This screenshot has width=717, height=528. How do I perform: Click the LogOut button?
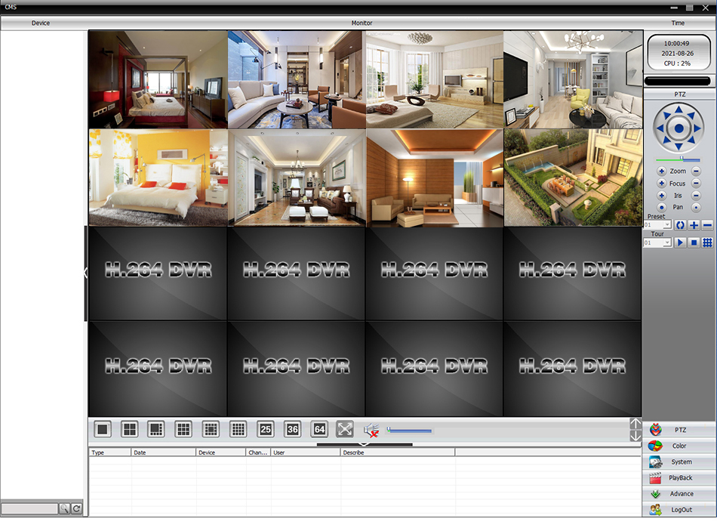click(x=679, y=510)
